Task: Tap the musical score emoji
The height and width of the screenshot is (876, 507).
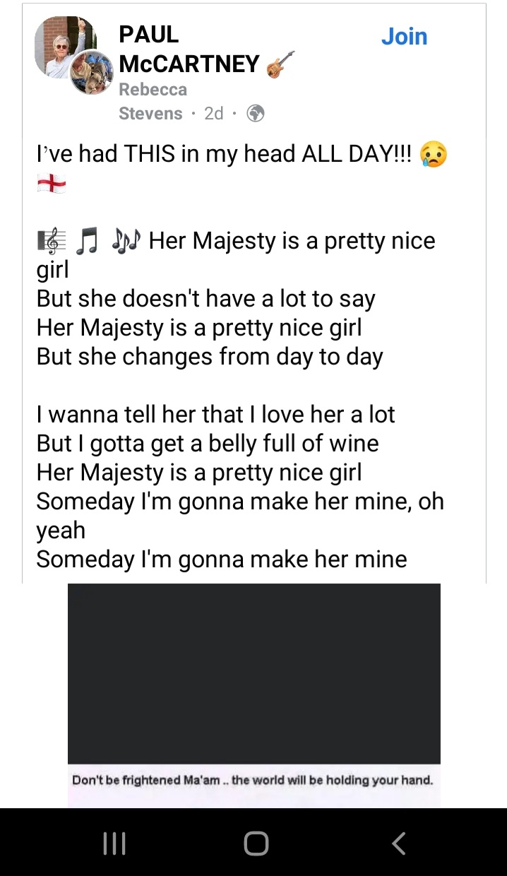Action: (52, 242)
